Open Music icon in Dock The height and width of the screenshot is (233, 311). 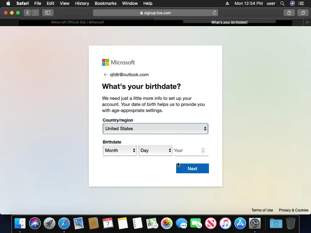tap(225, 223)
